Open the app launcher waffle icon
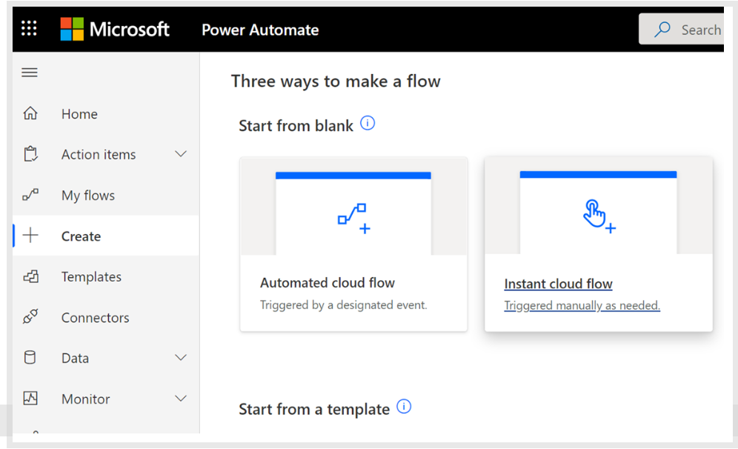Image resolution: width=738 pixels, height=449 pixels. pyautogui.click(x=29, y=29)
